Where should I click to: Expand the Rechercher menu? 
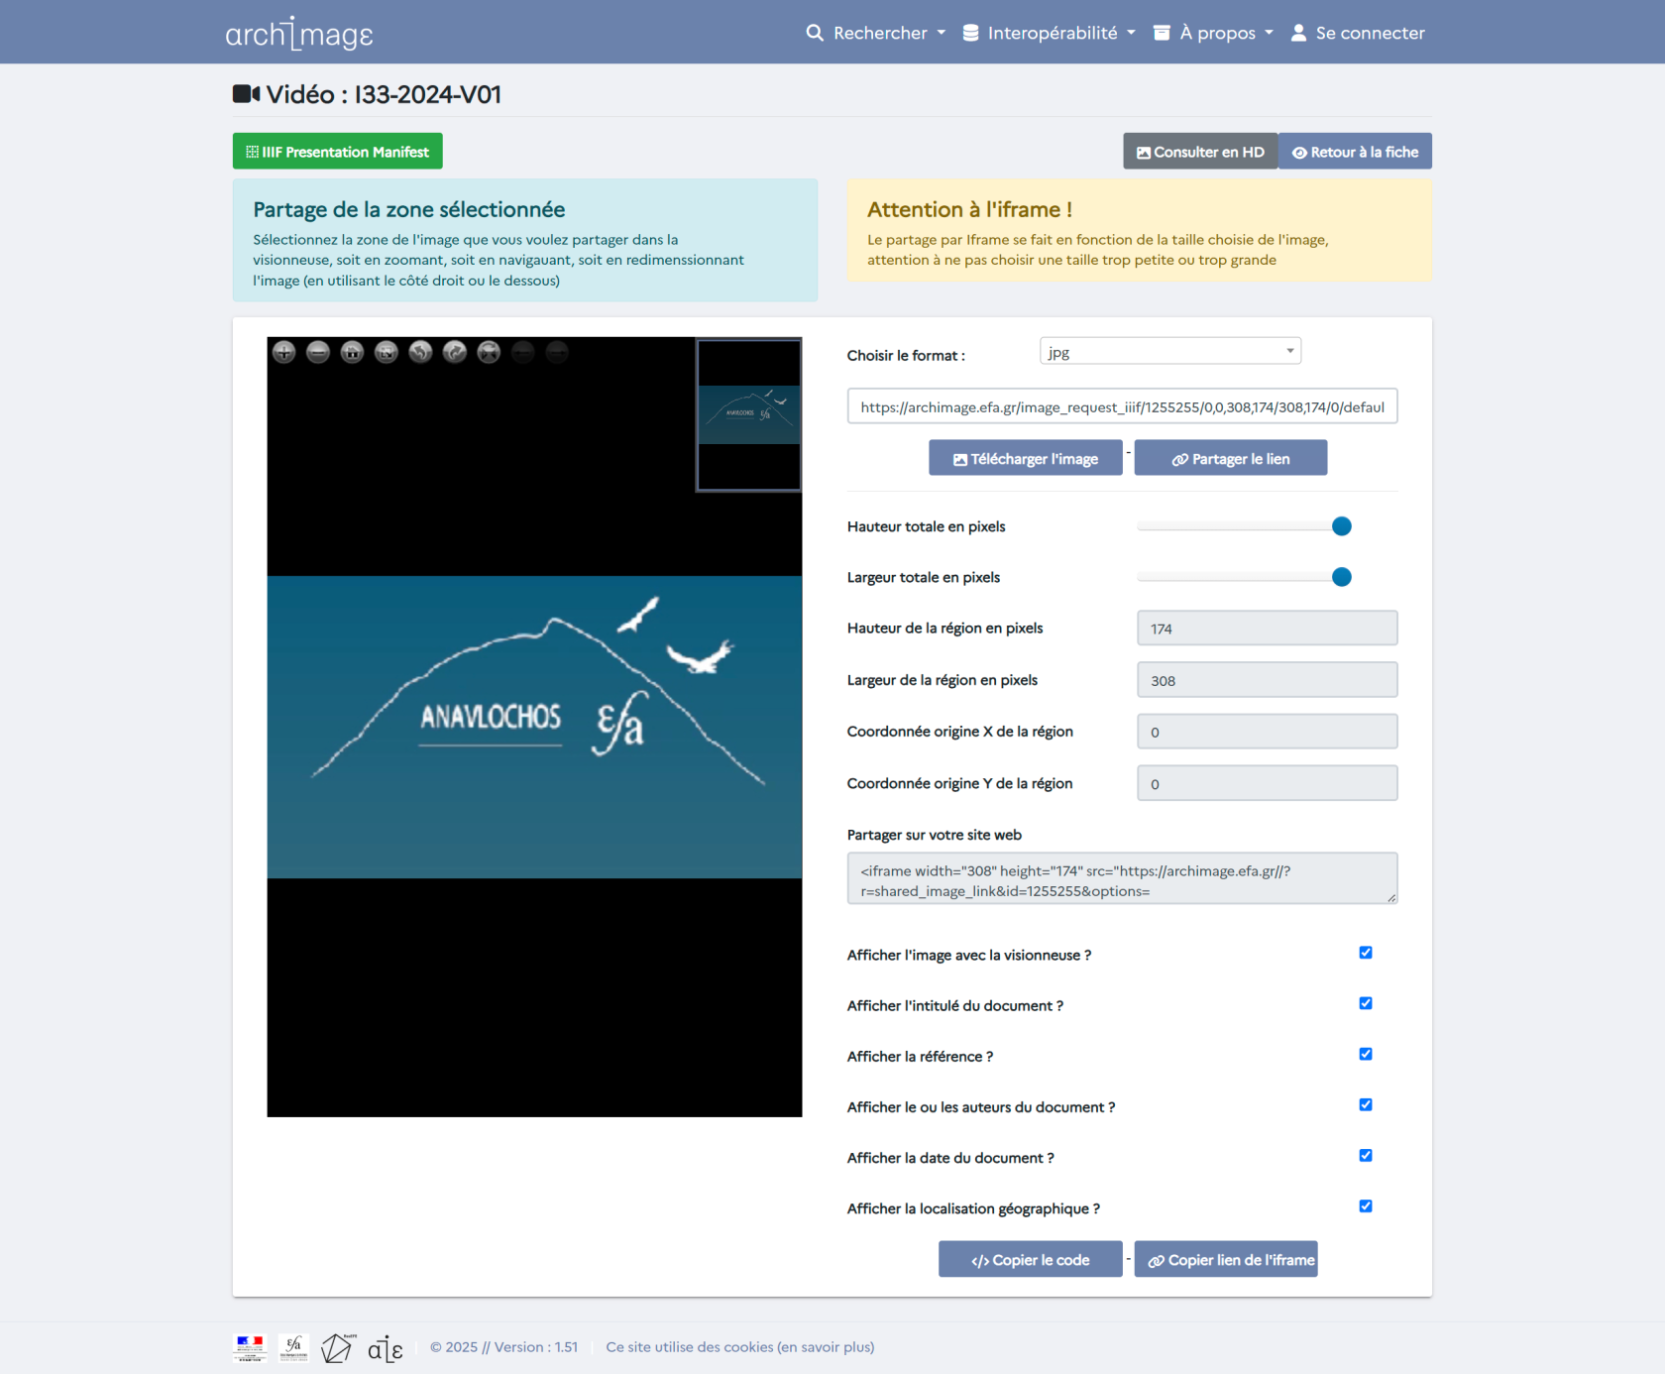coord(876,33)
